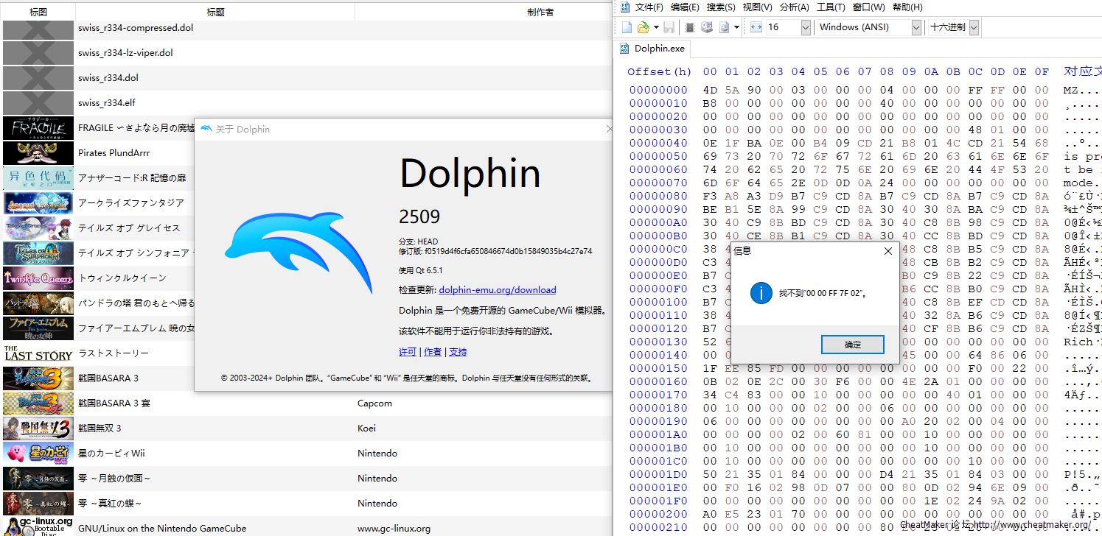
Task: Click the Open file folder icon
Action: coord(643,27)
